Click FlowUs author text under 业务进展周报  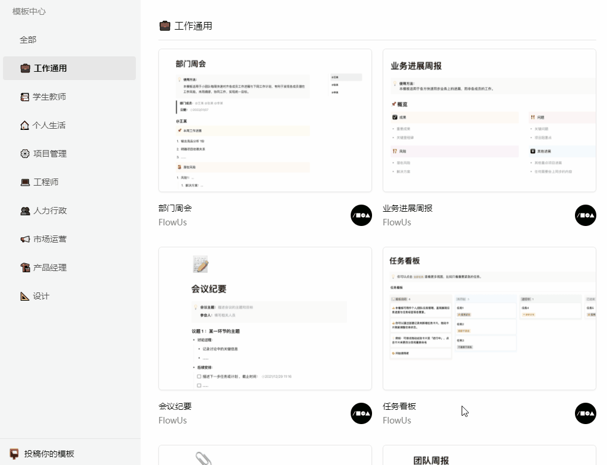(x=397, y=222)
